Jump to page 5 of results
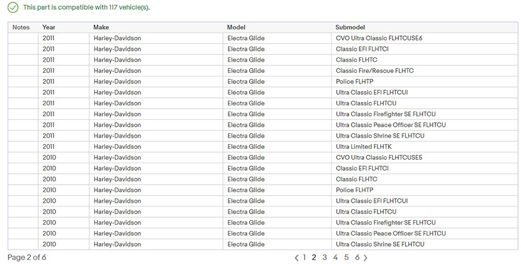The width and height of the screenshot is (521, 264). pos(346,258)
